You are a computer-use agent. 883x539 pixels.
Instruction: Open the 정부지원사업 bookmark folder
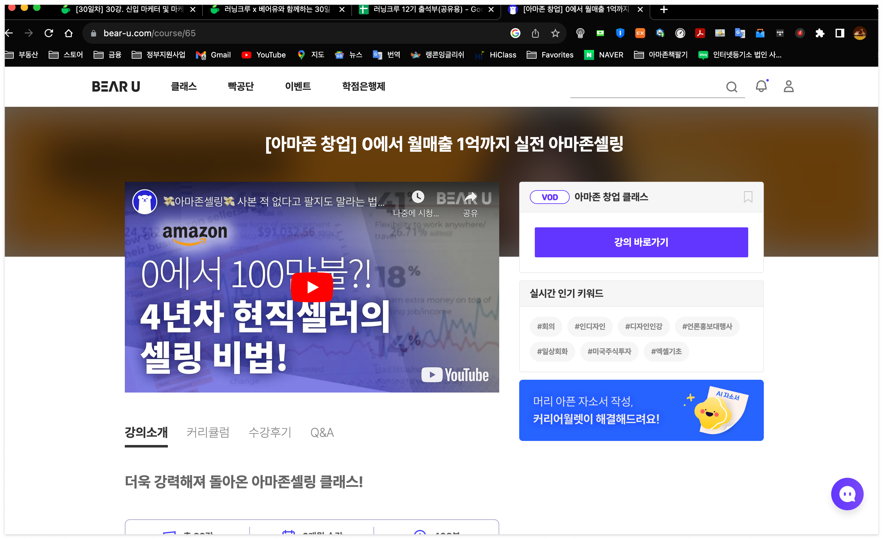point(159,55)
